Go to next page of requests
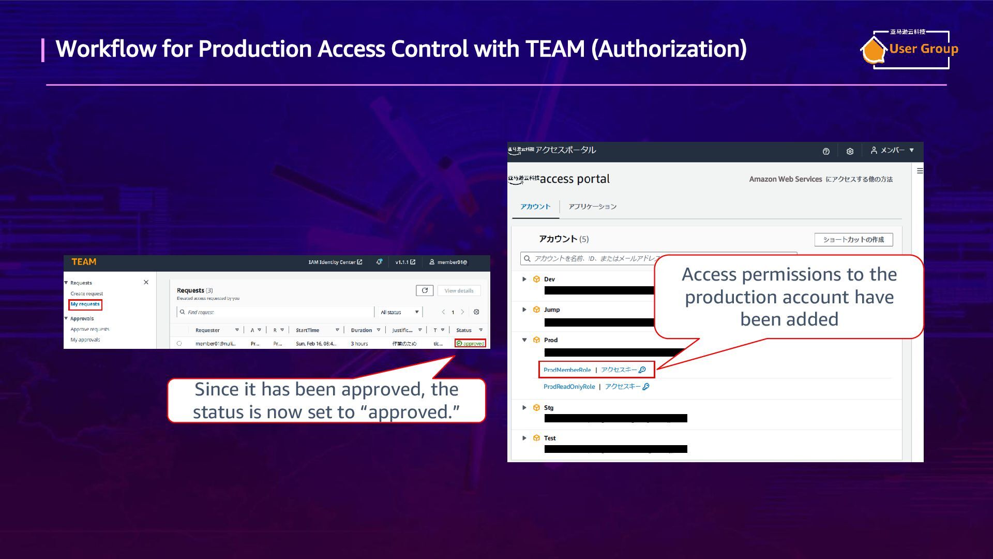This screenshot has height=559, width=993. (462, 312)
